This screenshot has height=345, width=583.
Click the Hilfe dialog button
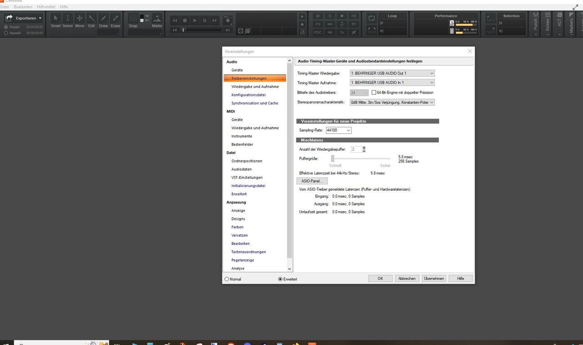[460, 279]
